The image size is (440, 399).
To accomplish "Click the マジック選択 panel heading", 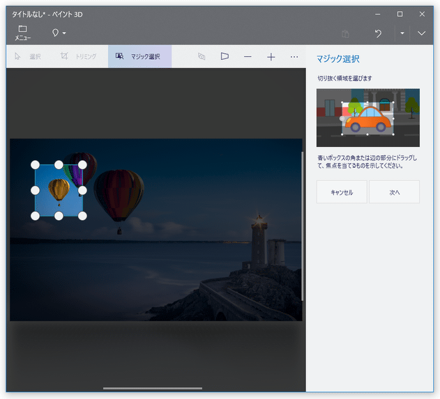I will pos(338,59).
